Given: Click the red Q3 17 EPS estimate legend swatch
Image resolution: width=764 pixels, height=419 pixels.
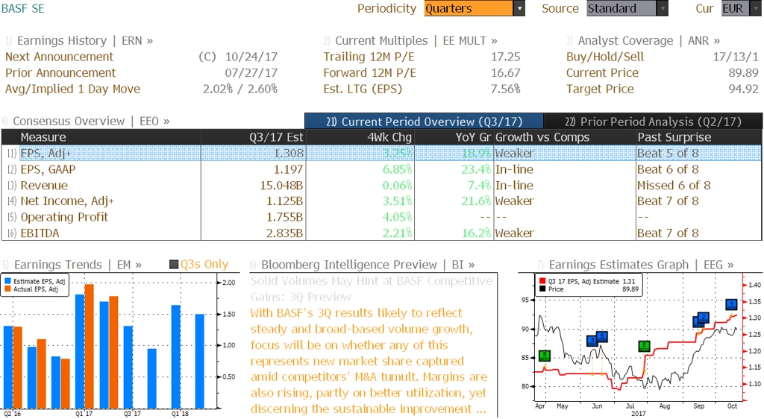Looking at the screenshot, I should (x=542, y=281).
